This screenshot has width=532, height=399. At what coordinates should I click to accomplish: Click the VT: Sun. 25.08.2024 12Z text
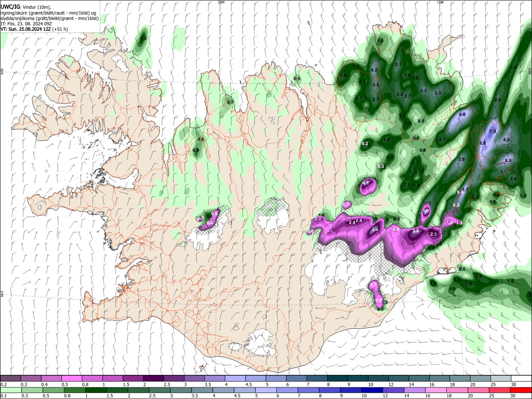[x=26, y=29]
